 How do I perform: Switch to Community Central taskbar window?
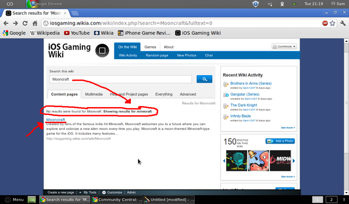coord(117,200)
